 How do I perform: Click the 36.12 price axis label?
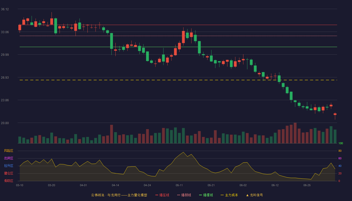pyautogui.click(x=5, y=9)
